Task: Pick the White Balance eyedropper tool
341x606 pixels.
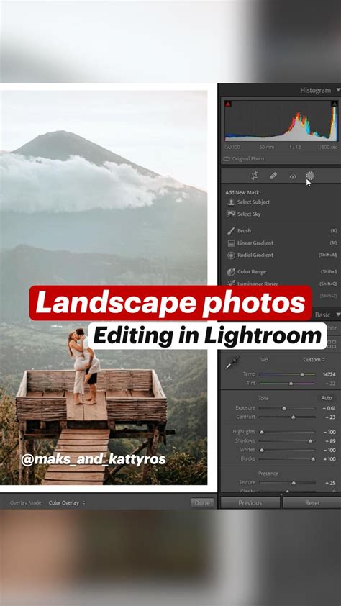Action: click(x=232, y=362)
